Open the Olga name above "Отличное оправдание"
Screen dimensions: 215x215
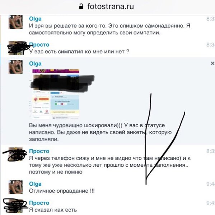[x=35, y=184]
